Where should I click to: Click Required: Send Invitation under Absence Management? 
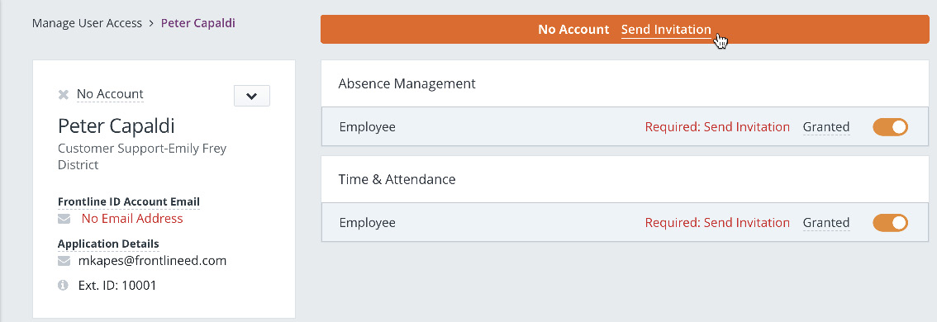717,126
